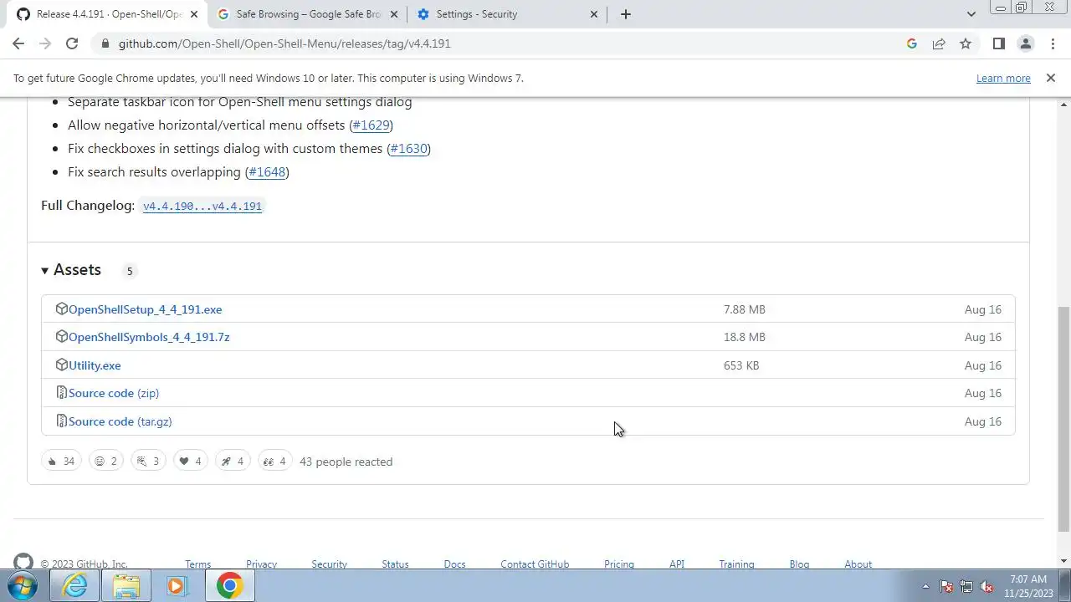
Task: Toggle eyes reaction with 4
Action: [274, 461]
